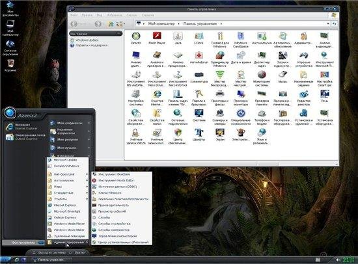Open the Система icon
The width and height of the screenshot is (358, 264).
point(199,116)
